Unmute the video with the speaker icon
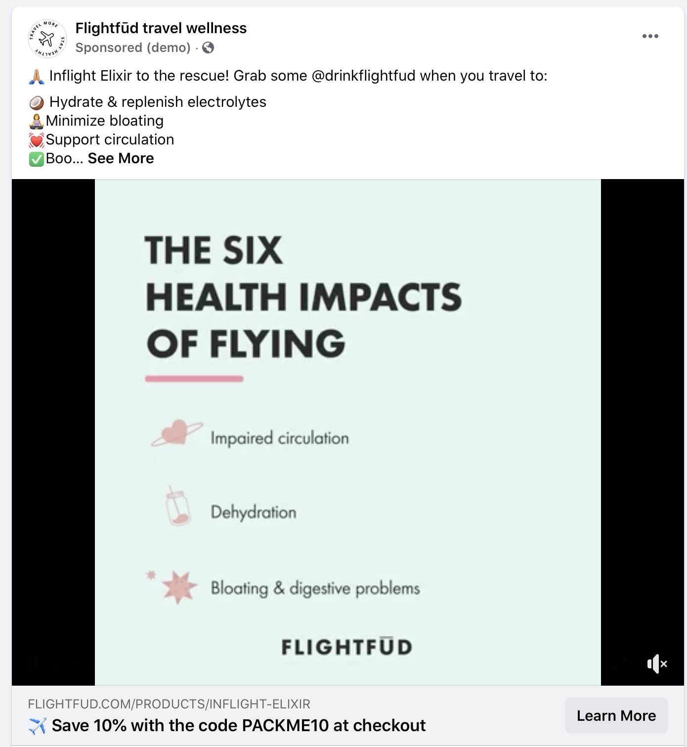 657,664
